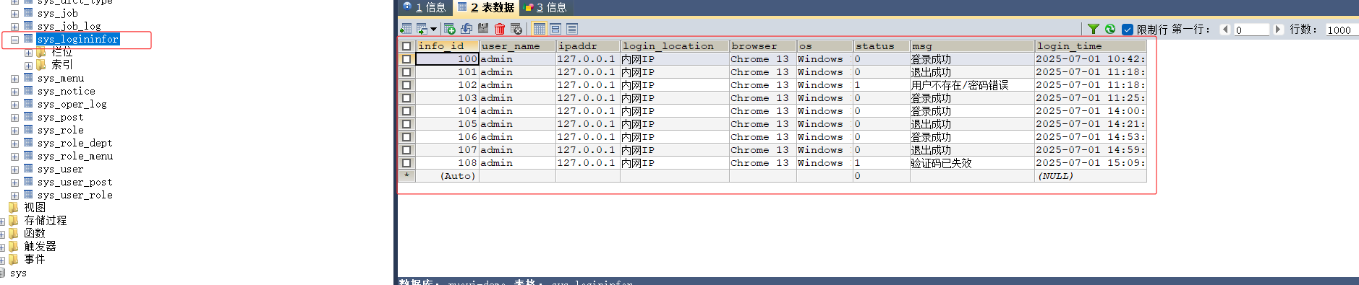Click the row count field showing 1000
Image resolution: width=1359 pixels, height=285 pixels.
point(1342,30)
